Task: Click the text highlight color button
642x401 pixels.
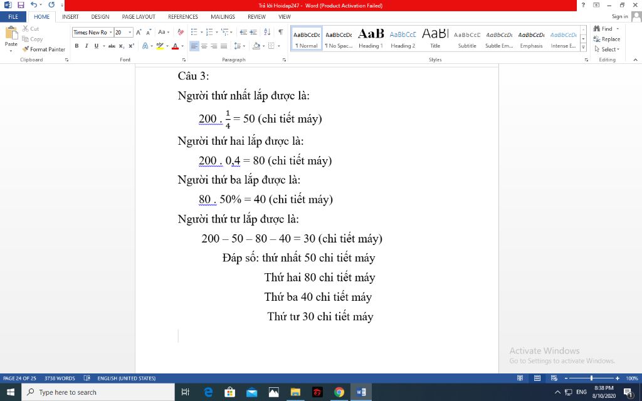Action: [160, 46]
